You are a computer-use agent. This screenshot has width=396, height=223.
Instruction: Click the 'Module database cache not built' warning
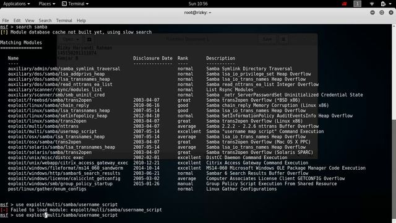(x=75, y=32)
